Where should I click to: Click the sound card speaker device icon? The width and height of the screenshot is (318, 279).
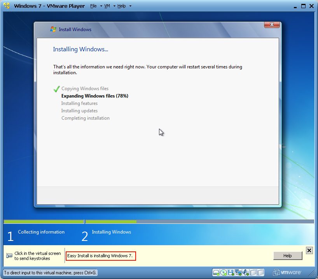pyautogui.click(x=245, y=272)
